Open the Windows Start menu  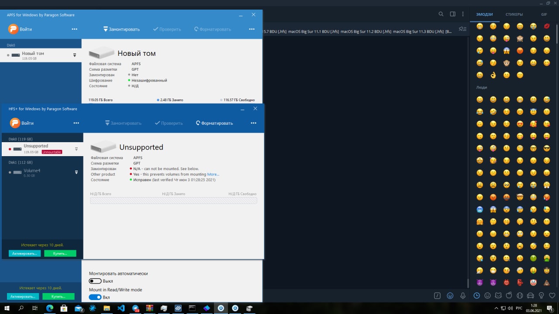coord(7,308)
